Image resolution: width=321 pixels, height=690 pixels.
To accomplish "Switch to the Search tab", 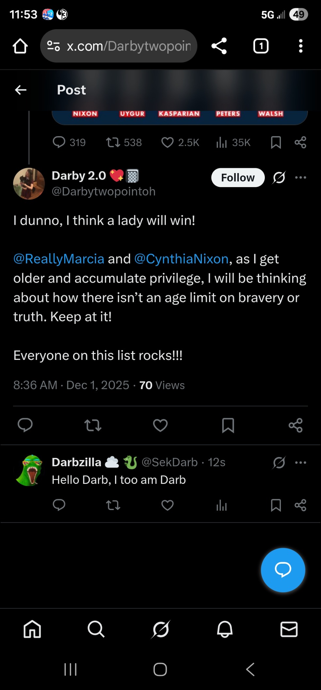I will pyautogui.click(x=96, y=629).
